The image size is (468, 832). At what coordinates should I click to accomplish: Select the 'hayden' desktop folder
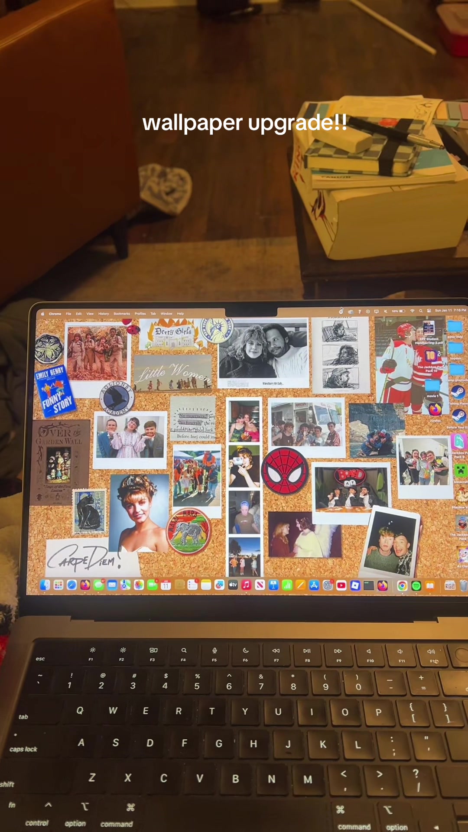[x=455, y=351]
